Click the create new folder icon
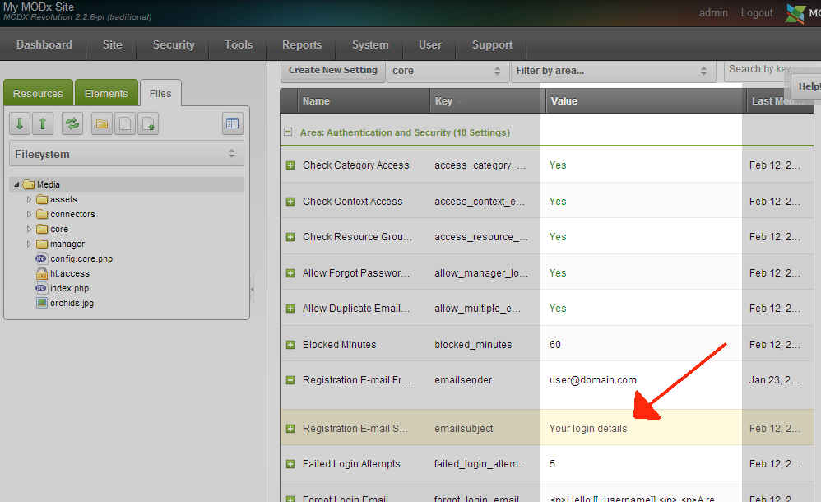This screenshot has height=502, width=821. pos(102,123)
